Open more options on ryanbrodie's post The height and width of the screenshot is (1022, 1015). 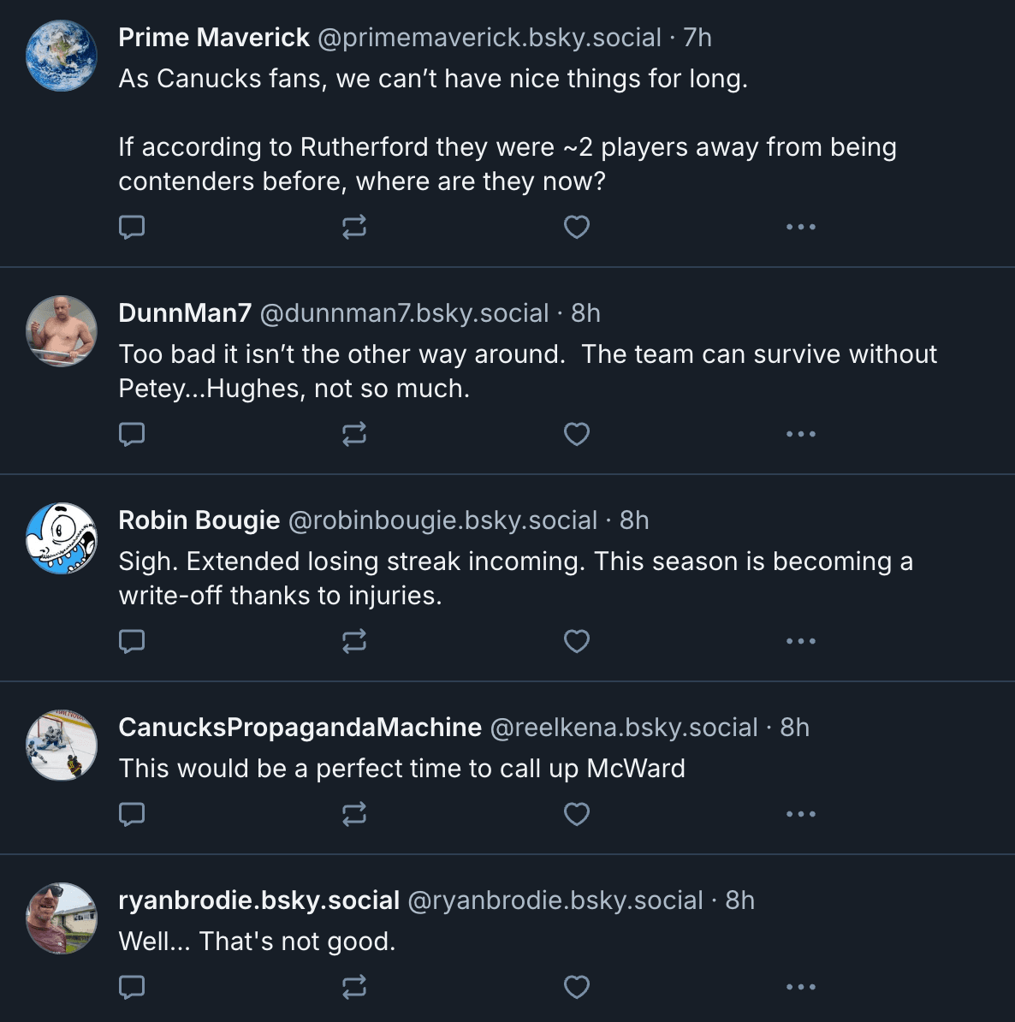coord(800,987)
